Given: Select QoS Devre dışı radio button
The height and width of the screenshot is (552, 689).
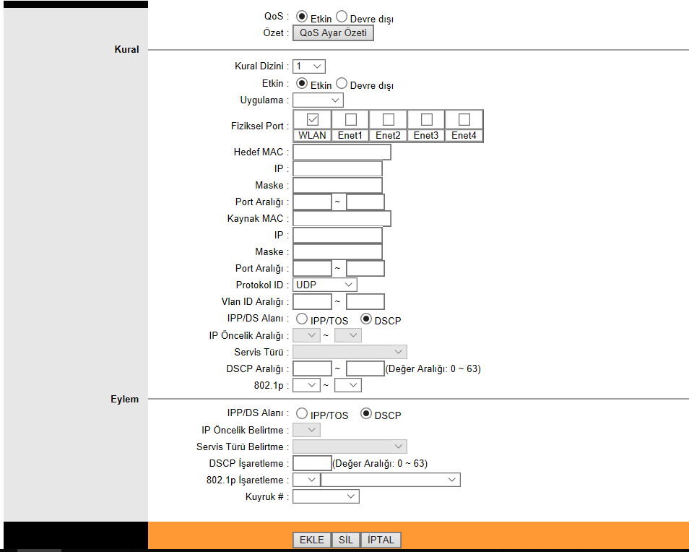Looking at the screenshot, I should (x=342, y=17).
